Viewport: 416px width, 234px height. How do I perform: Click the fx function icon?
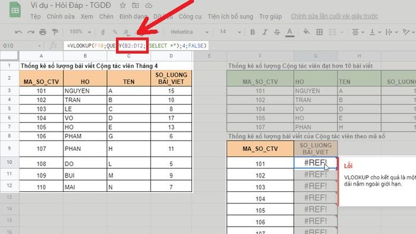(53, 46)
